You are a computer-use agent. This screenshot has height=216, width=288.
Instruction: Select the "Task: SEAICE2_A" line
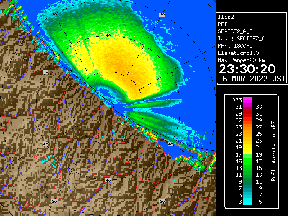point(242,39)
